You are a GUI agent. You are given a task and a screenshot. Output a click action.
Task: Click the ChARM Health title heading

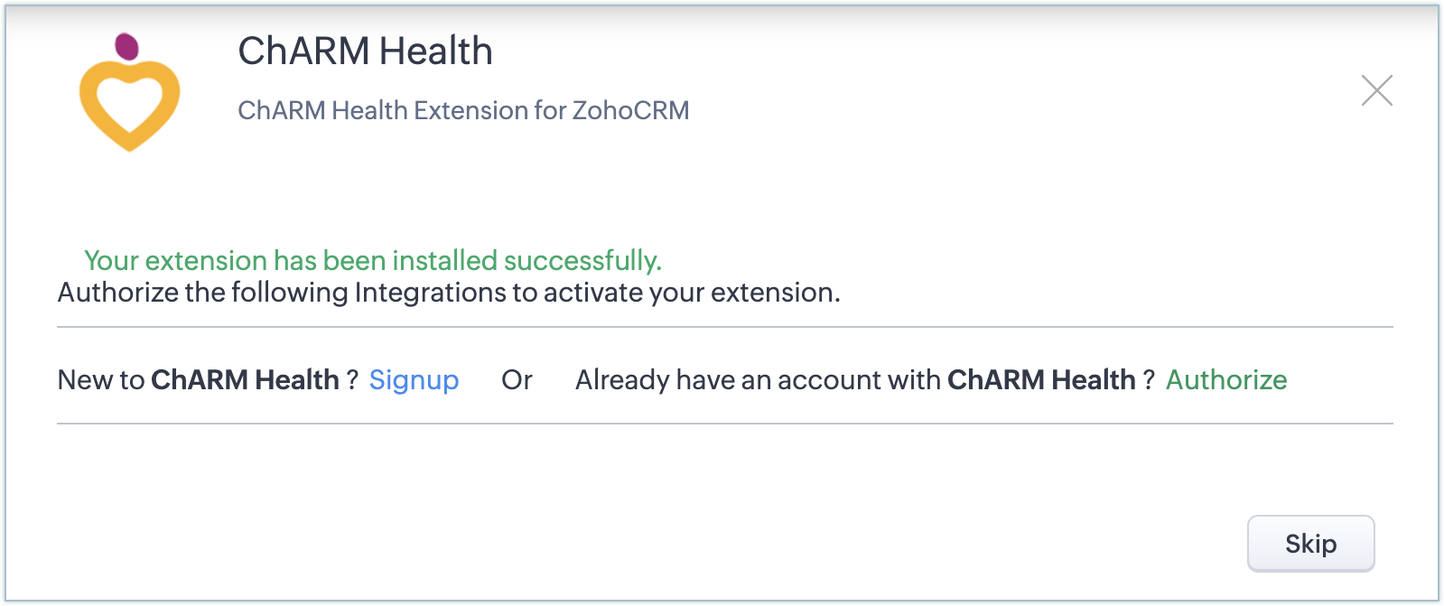[365, 51]
